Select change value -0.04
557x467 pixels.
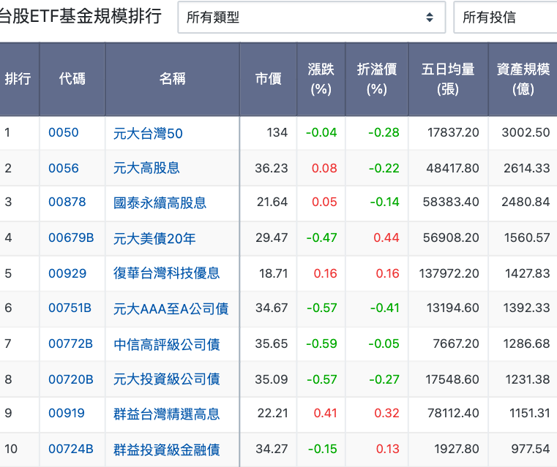point(321,132)
